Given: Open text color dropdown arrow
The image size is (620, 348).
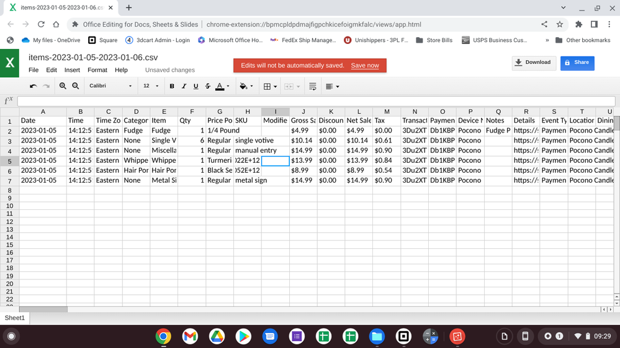Looking at the screenshot, I should point(228,87).
